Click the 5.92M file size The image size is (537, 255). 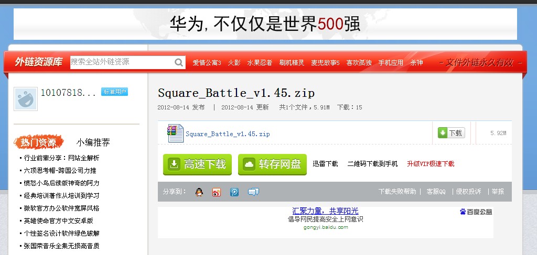[x=498, y=134]
